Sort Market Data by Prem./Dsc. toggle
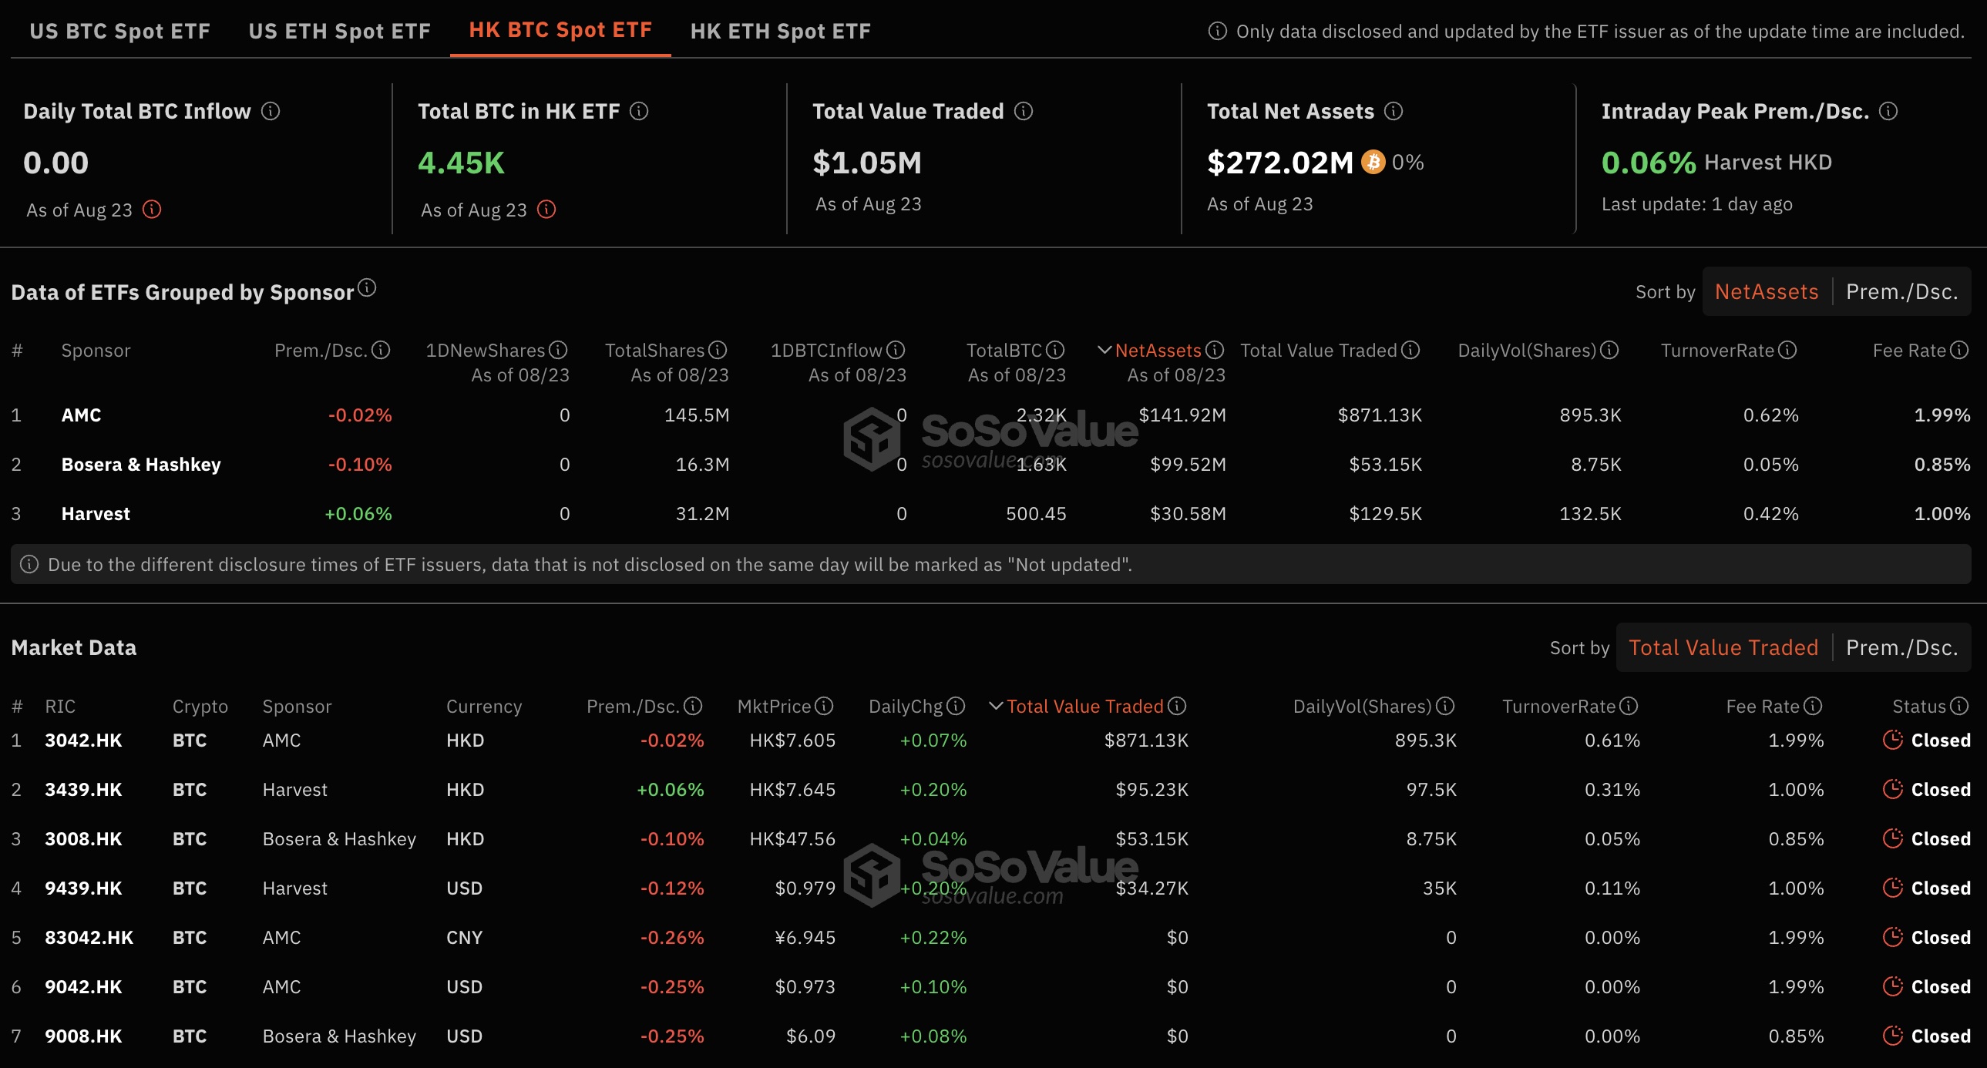 (1901, 648)
